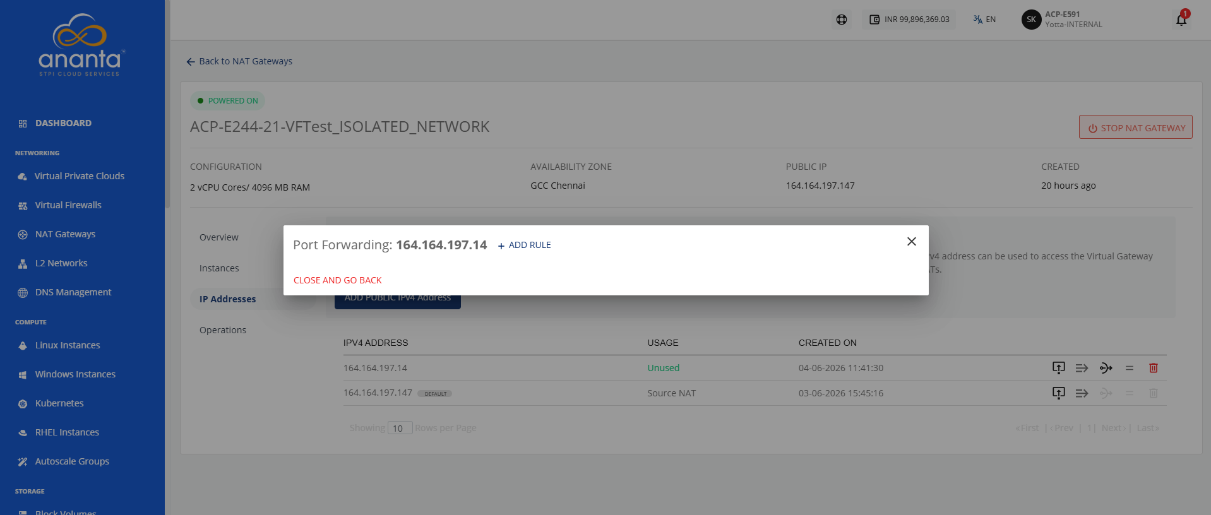The height and width of the screenshot is (515, 1211).
Task: Open Kubernetes page
Action: pos(59,403)
